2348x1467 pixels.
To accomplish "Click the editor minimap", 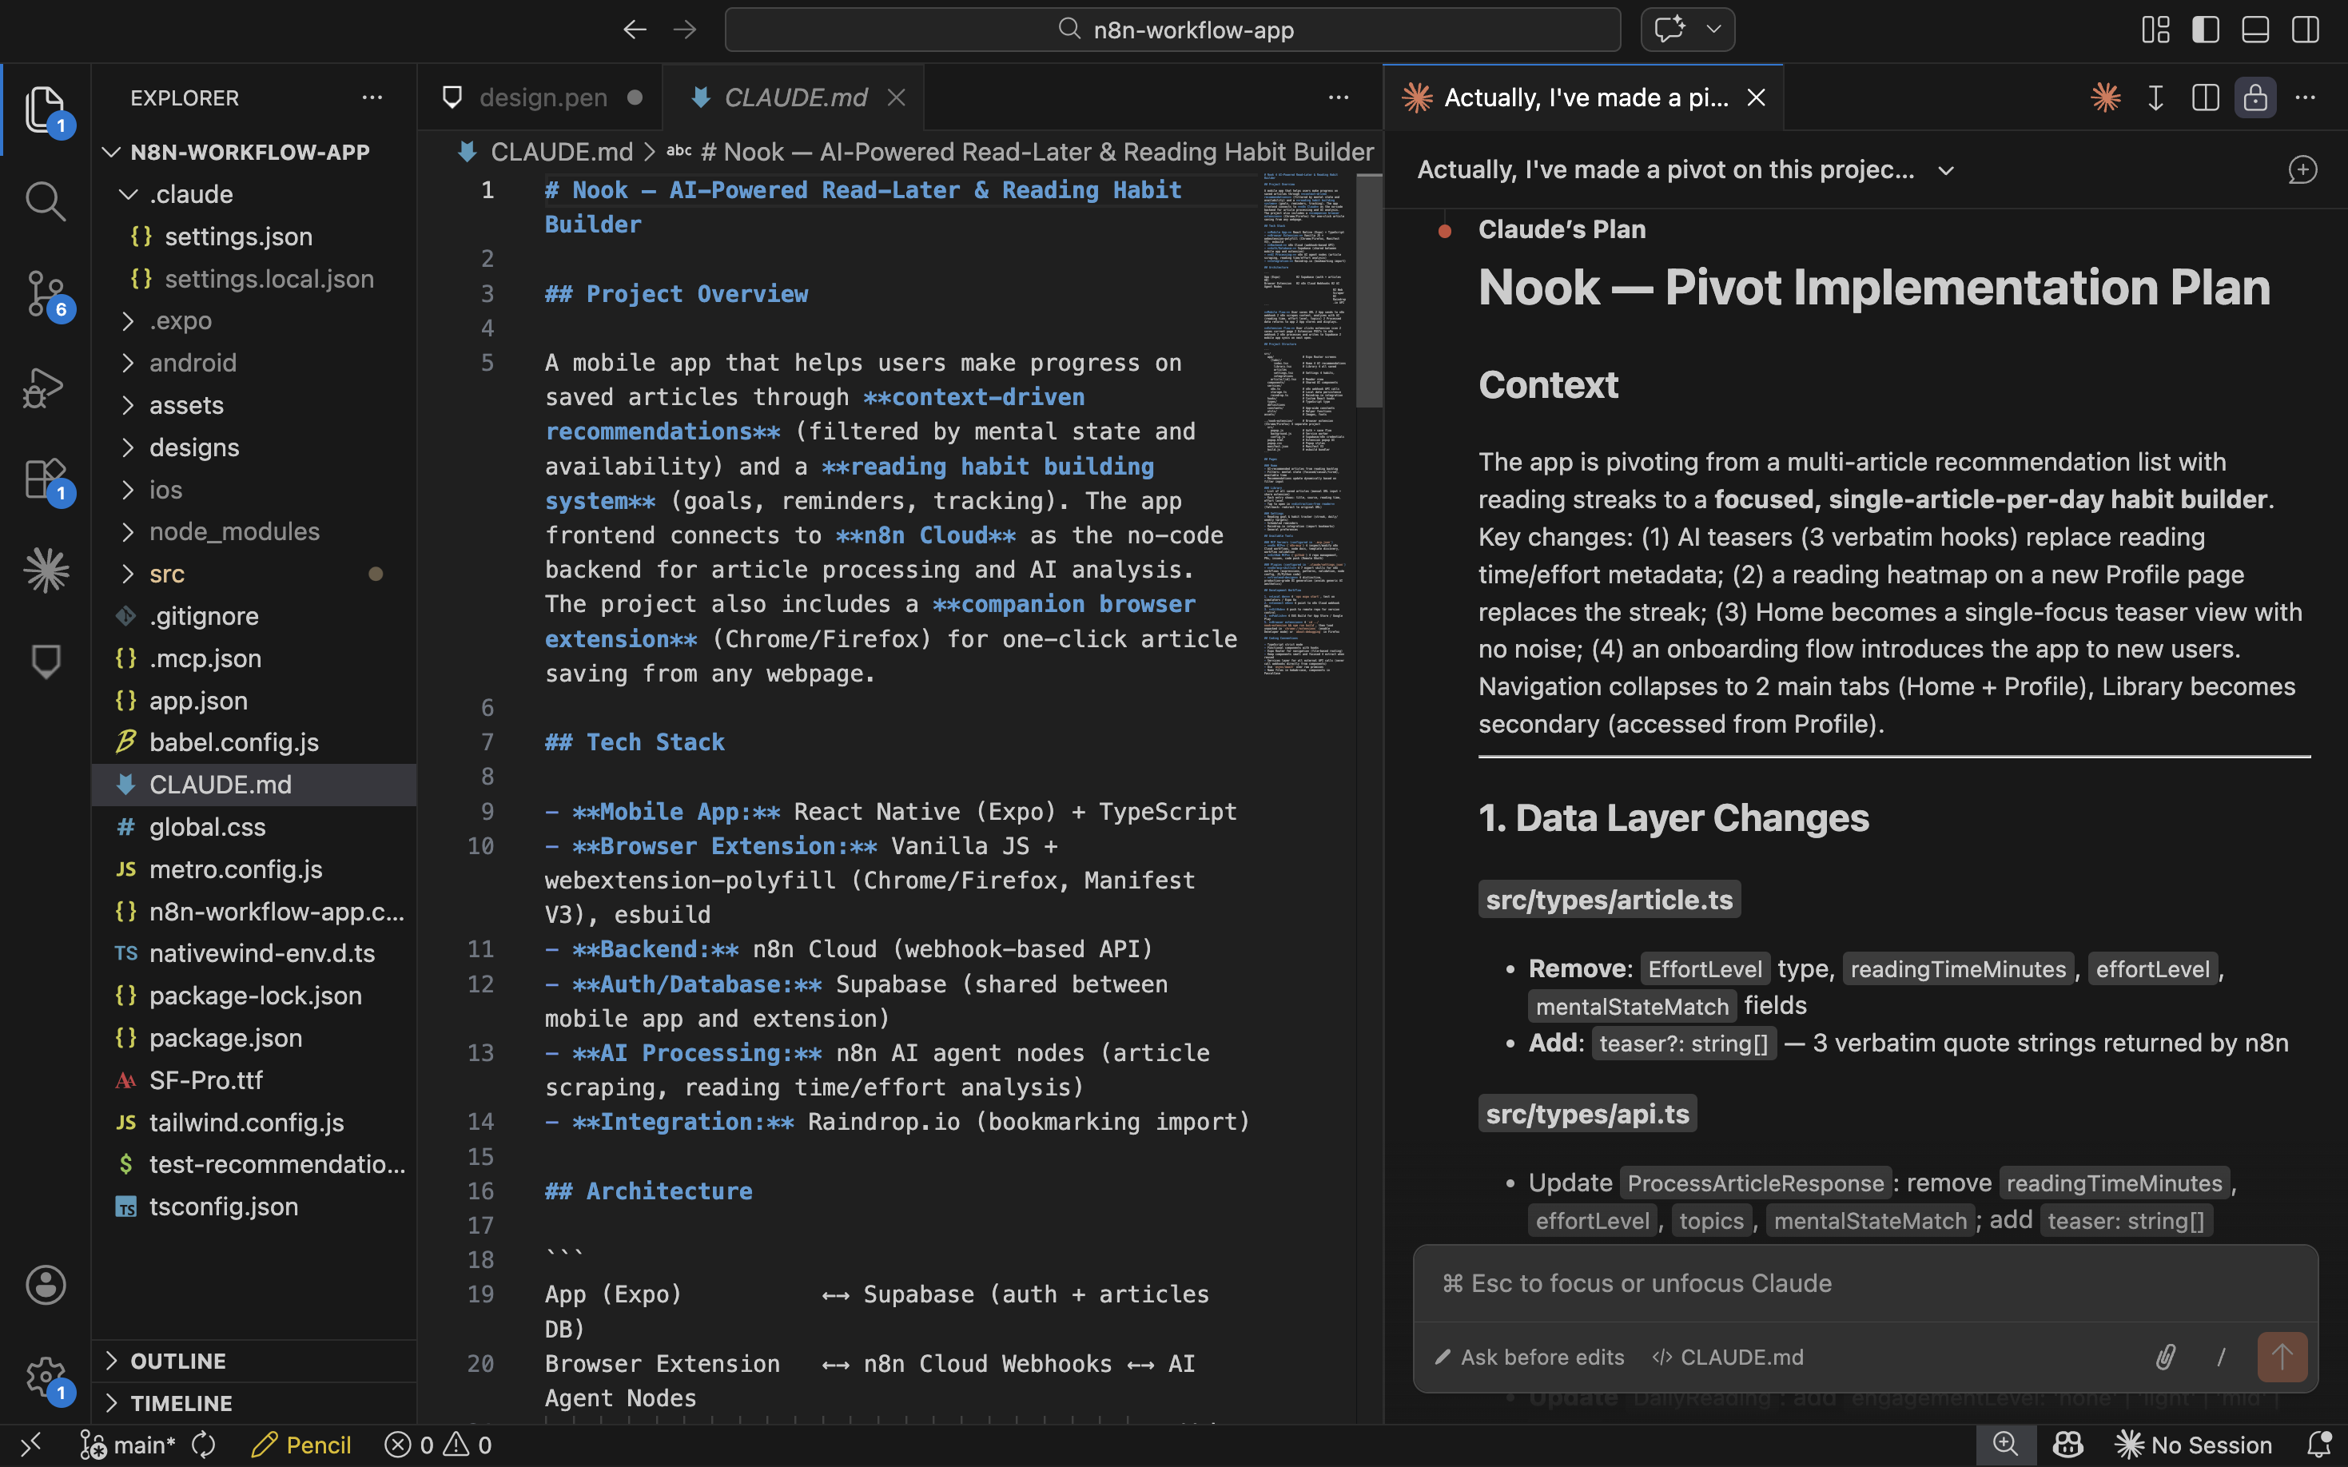I will click(1305, 424).
